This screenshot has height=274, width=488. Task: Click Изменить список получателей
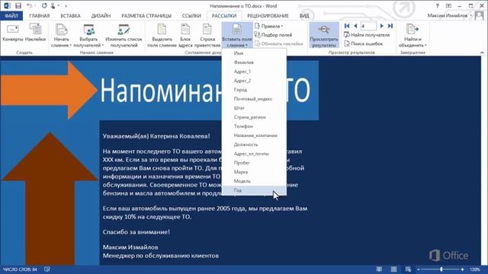point(124,36)
